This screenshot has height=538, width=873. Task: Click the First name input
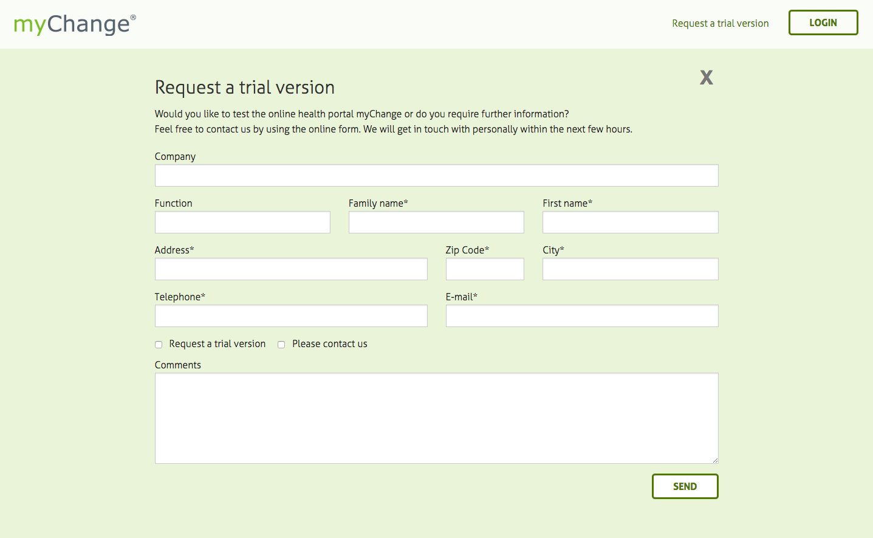[630, 222]
